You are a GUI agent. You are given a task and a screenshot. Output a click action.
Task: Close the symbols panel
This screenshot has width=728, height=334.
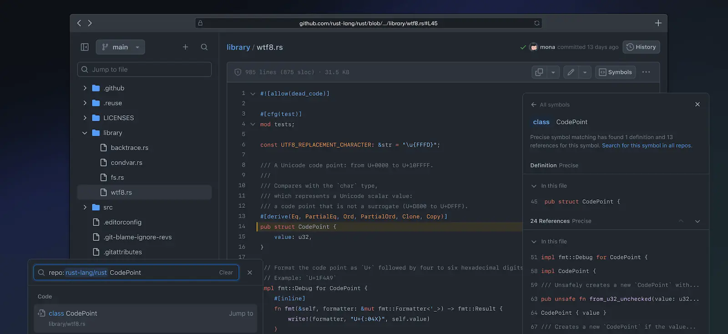click(698, 104)
